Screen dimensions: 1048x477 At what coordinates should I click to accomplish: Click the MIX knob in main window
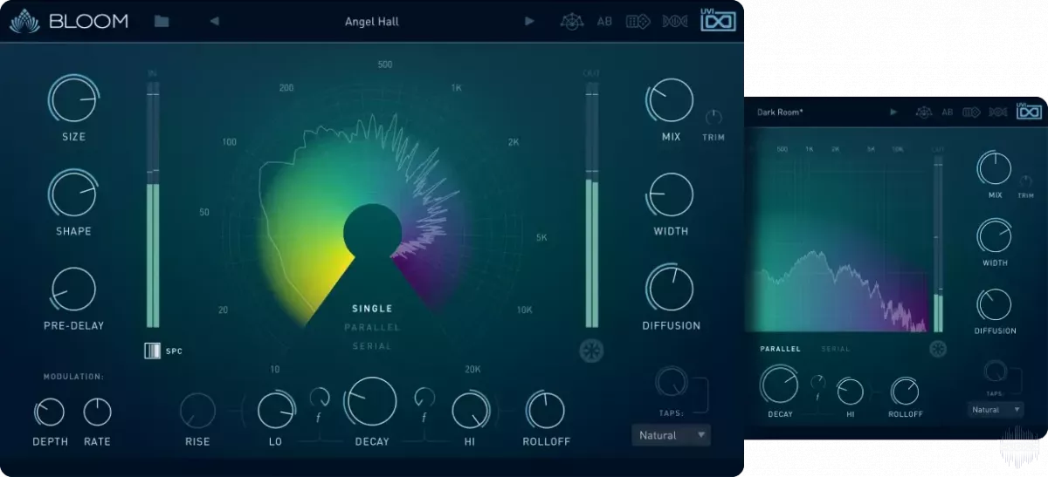(671, 100)
